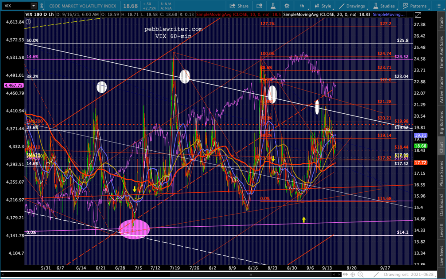This screenshot has height=279, width=446.
Task: Open the Times And Sales side tab
Action: click(x=442, y=52)
